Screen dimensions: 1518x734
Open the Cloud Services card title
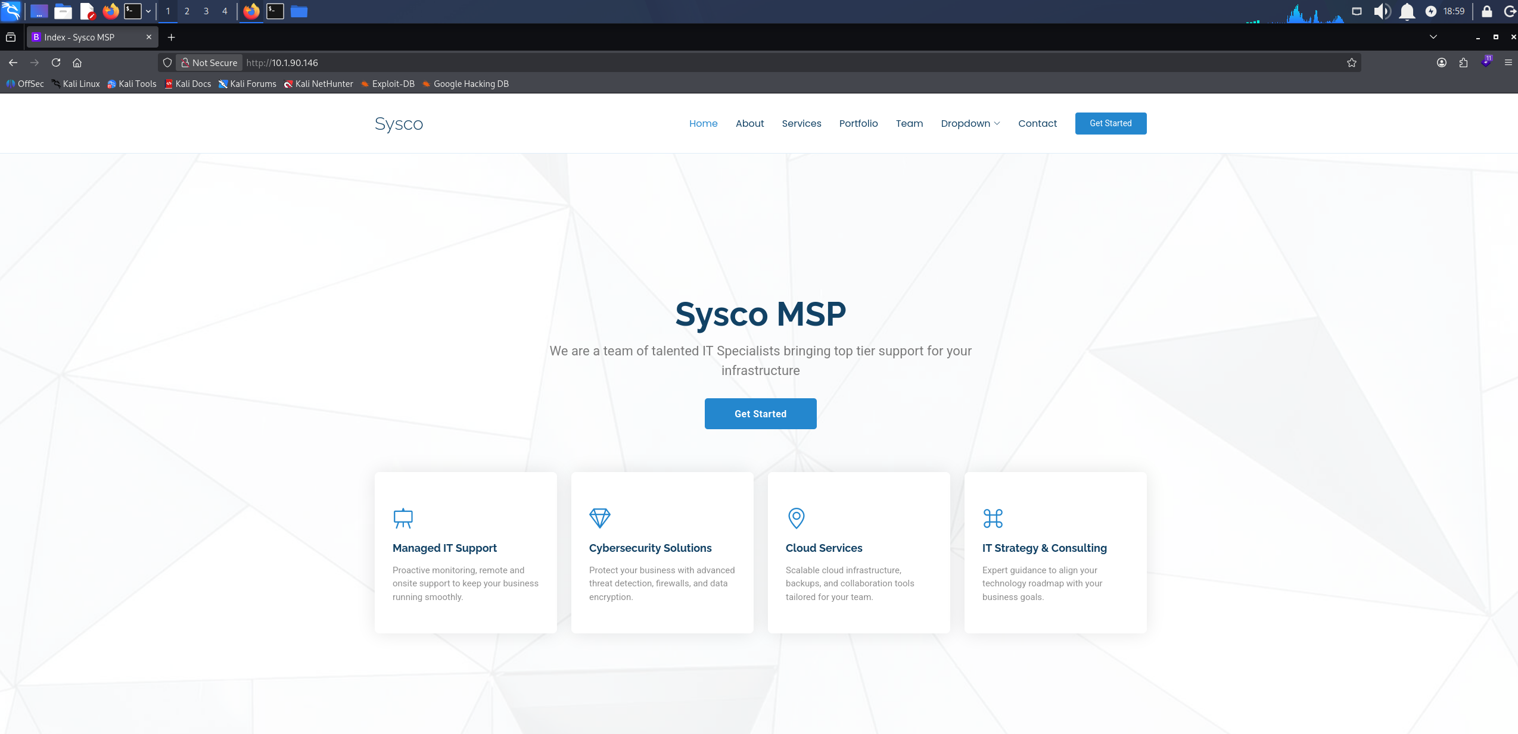point(824,548)
